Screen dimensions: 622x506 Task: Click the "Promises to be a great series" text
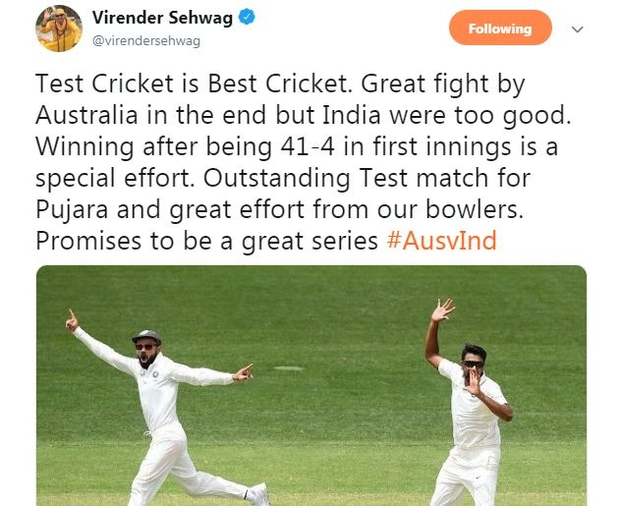[206, 241]
